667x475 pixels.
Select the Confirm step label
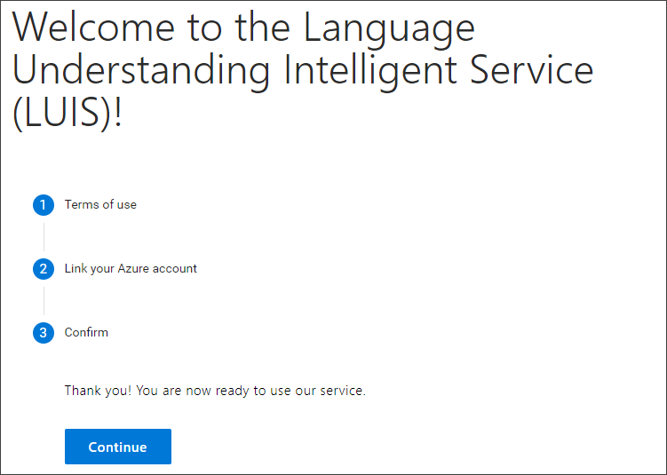(x=86, y=332)
